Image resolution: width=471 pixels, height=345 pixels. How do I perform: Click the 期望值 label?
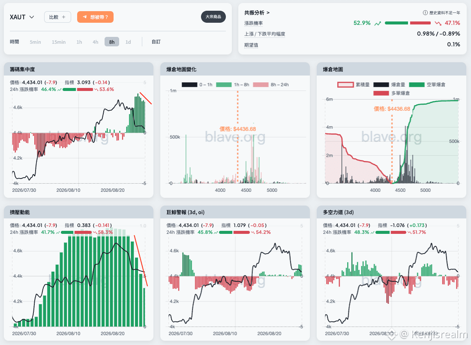tap(251, 45)
